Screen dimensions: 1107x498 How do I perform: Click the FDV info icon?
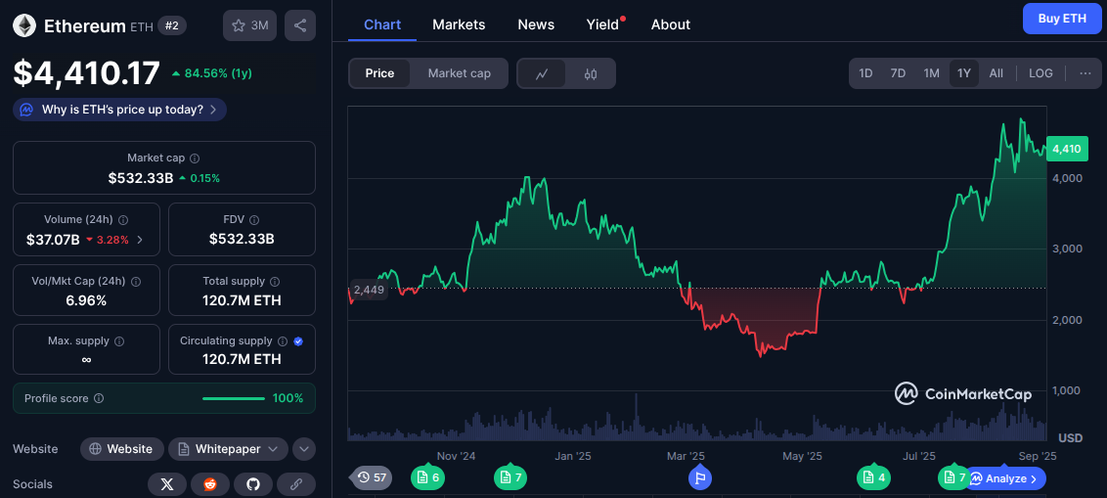[x=254, y=220]
